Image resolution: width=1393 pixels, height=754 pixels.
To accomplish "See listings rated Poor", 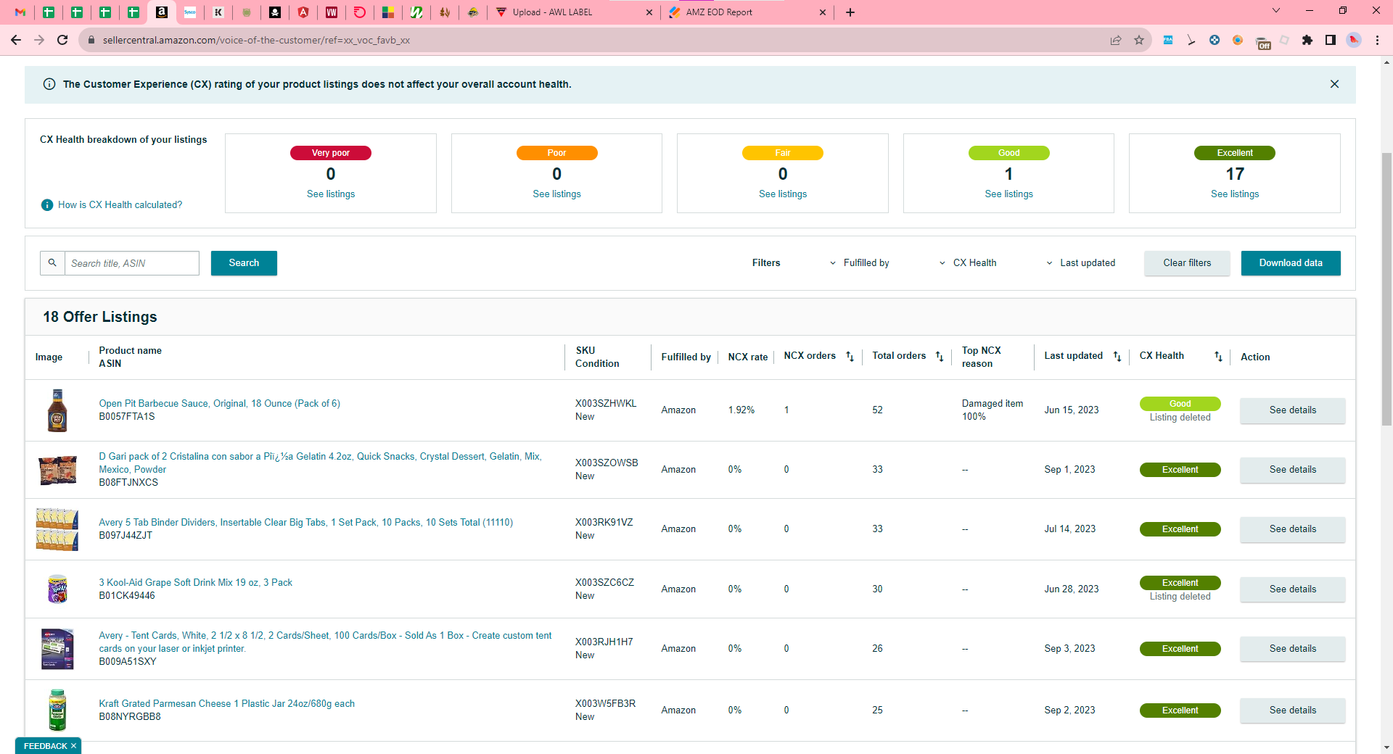I will 556,194.
